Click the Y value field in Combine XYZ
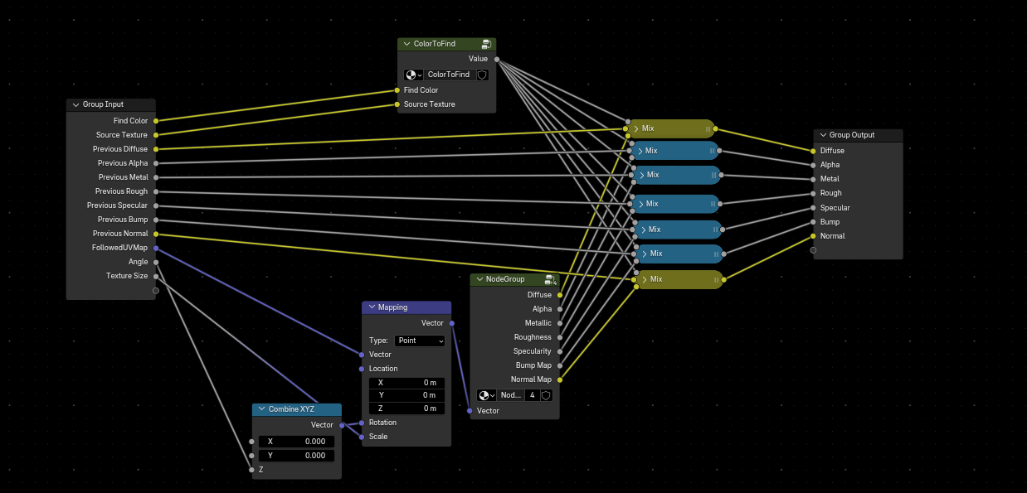 (x=297, y=456)
